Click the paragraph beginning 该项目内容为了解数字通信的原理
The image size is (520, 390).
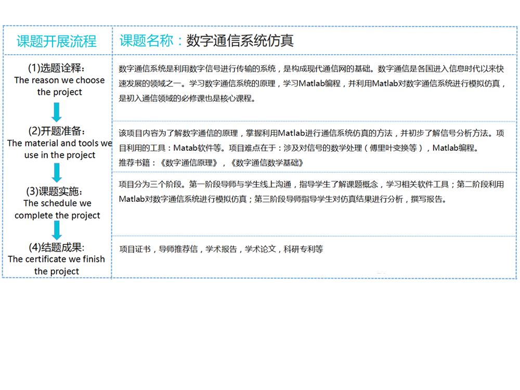[311, 140]
